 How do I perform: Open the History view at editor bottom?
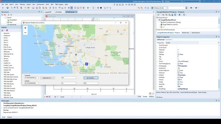coord(151,96)
